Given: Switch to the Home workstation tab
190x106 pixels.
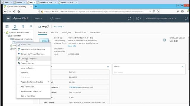Looking at the screenshot, I should (7, 2).
